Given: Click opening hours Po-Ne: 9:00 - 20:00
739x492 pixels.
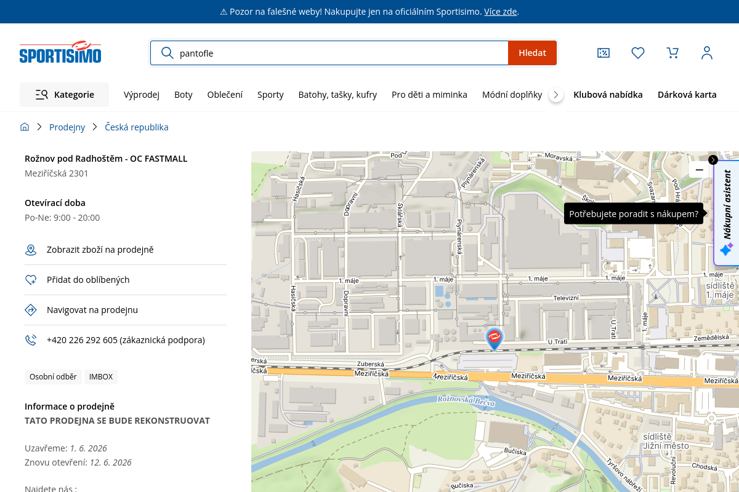Looking at the screenshot, I should [62, 218].
